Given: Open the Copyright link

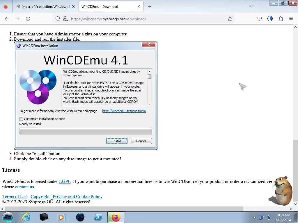Looking at the screenshot, I should pyautogui.click(x=40, y=197).
